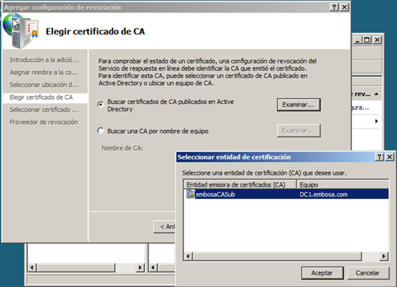
Task: Go to Introducción a la adición step
Action: 44,60
